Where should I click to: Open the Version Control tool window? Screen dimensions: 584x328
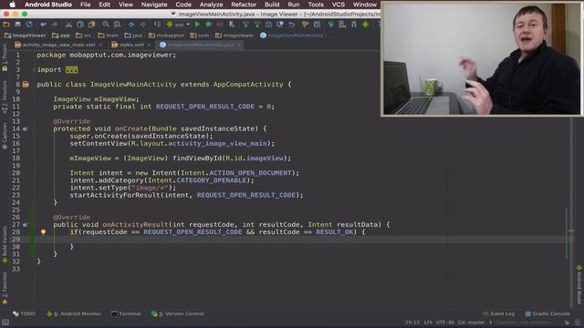click(x=178, y=313)
